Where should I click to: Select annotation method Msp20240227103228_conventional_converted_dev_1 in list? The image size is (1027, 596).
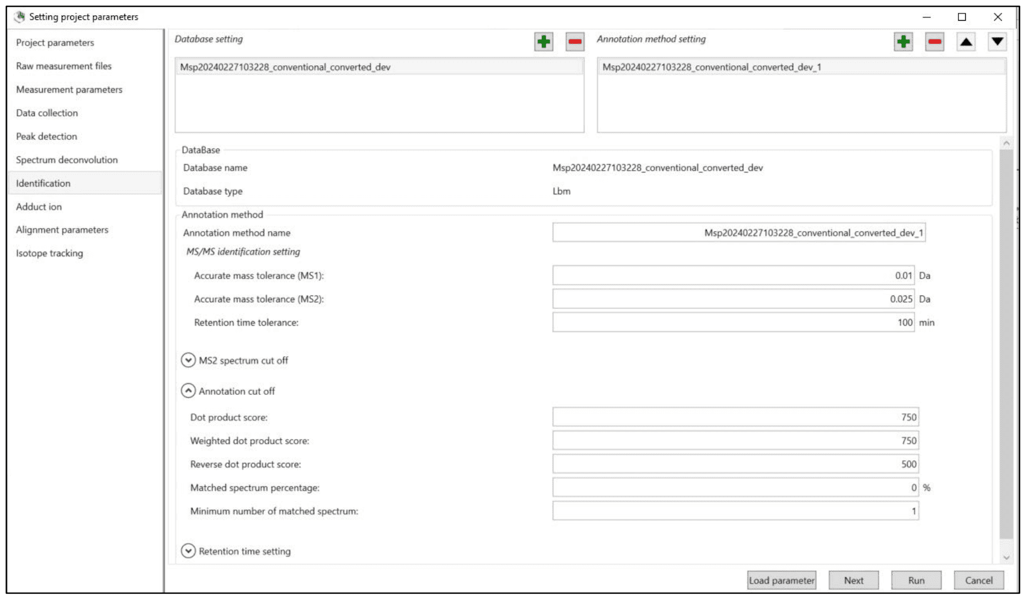802,67
